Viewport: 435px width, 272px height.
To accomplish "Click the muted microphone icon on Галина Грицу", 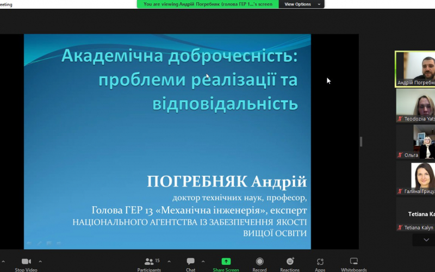I will (400, 191).
